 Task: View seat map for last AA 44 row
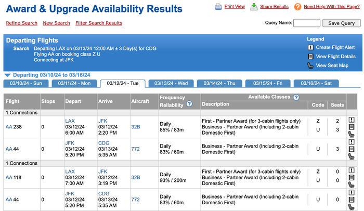click(x=352, y=207)
